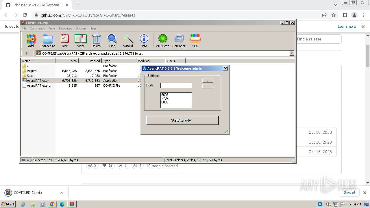The width and height of the screenshot is (370, 208).
Task: Click the browser back arrow
Action: (x=6, y=15)
